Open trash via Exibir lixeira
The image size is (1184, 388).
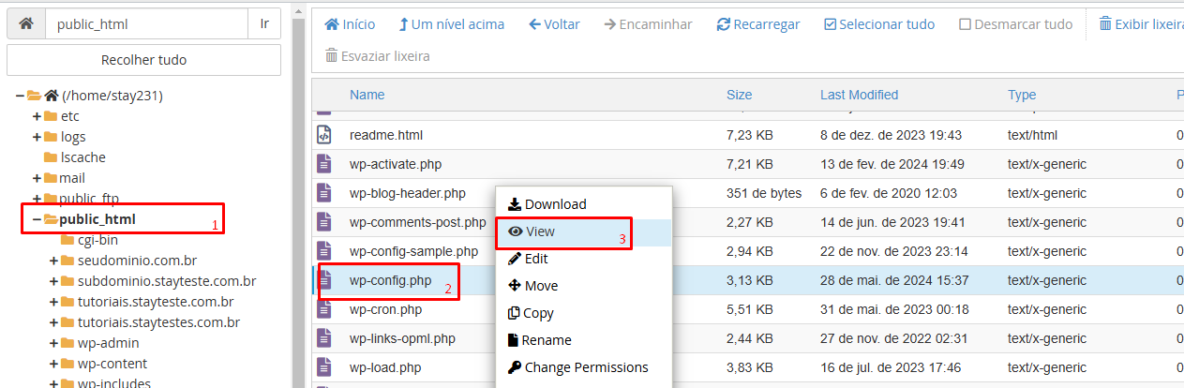click(x=1140, y=24)
